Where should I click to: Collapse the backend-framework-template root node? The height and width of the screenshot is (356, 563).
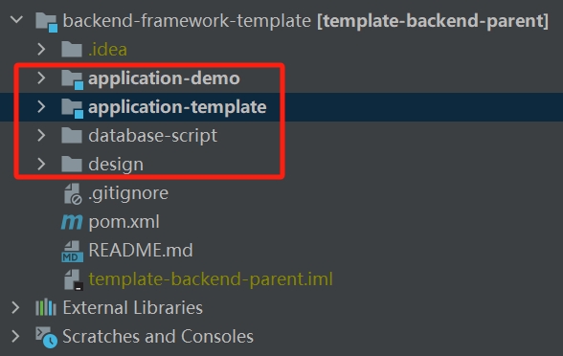pyautogui.click(x=16, y=20)
